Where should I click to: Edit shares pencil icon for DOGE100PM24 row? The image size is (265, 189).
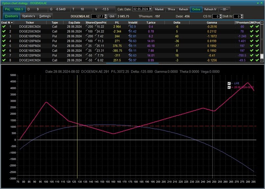tap(87, 35)
